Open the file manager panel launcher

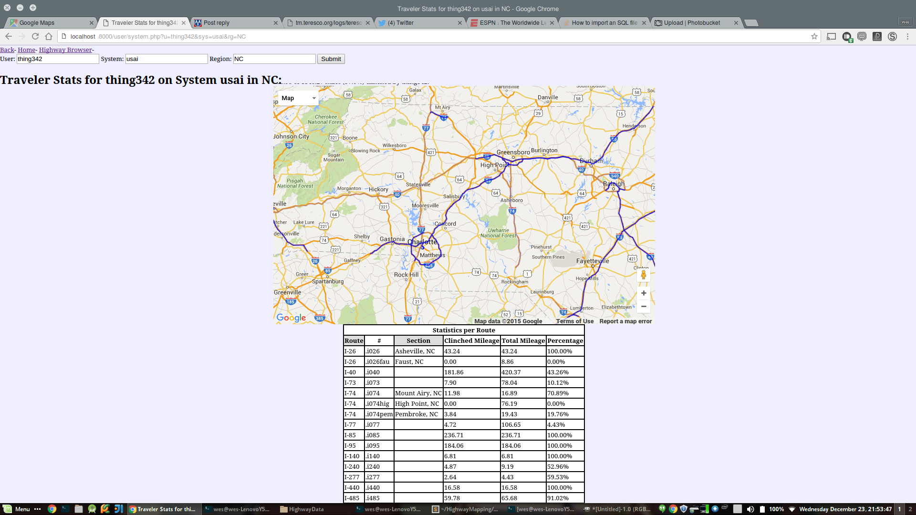tap(79, 509)
